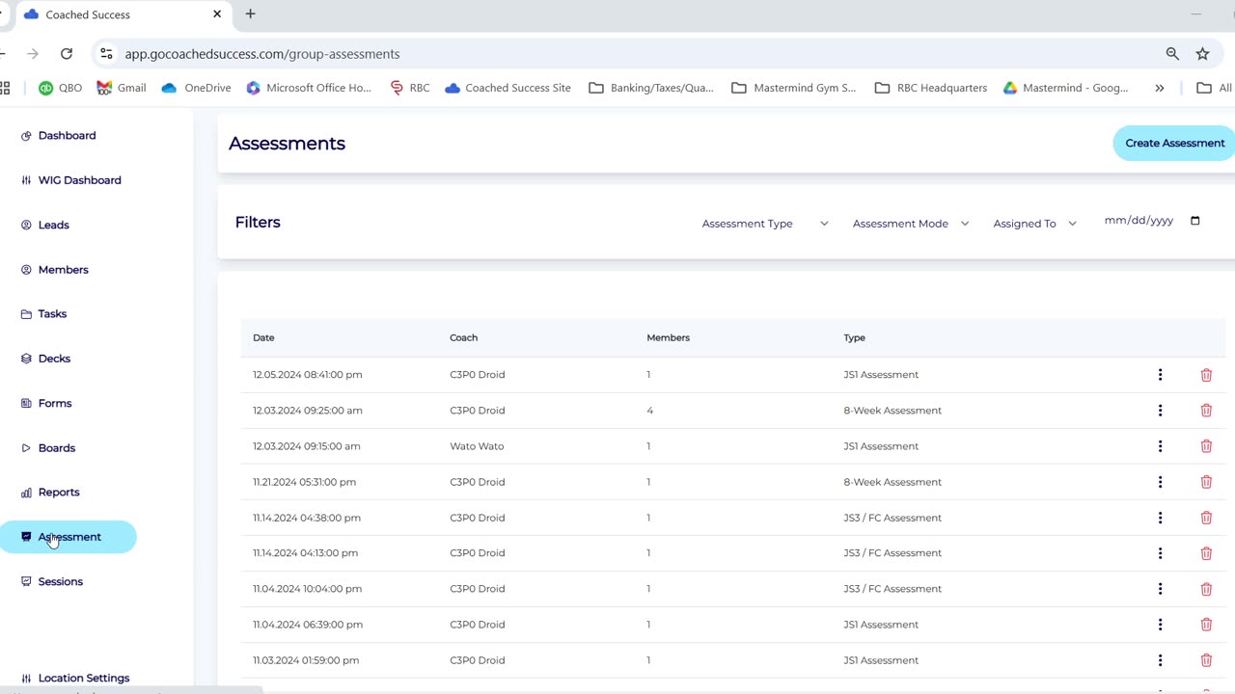Open options menu for 12.05.2024 08:41 assessment
The image size is (1235, 694).
(x=1160, y=375)
